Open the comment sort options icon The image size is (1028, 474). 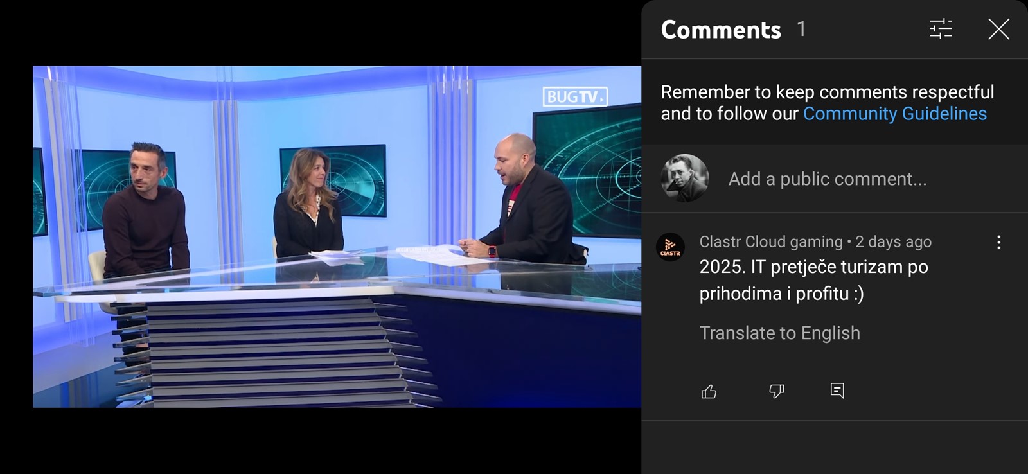tap(941, 29)
